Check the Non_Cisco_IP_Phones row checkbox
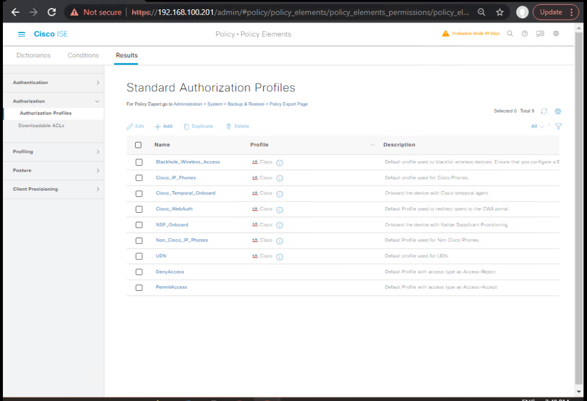This screenshot has width=587, height=401. (x=139, y=240)
